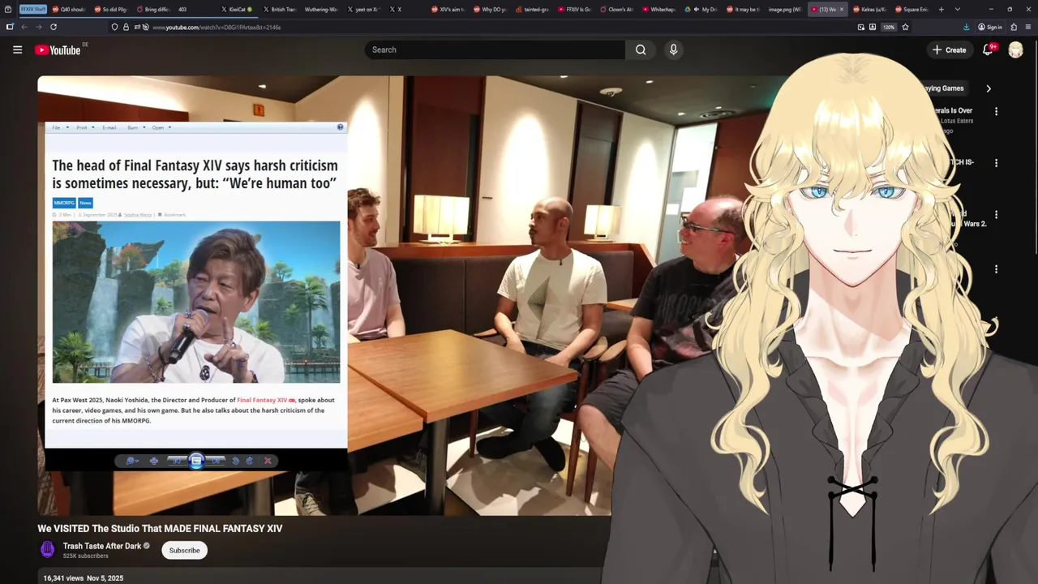Click the site padlock security icon

pyautogui.click(x=126, y=27)
